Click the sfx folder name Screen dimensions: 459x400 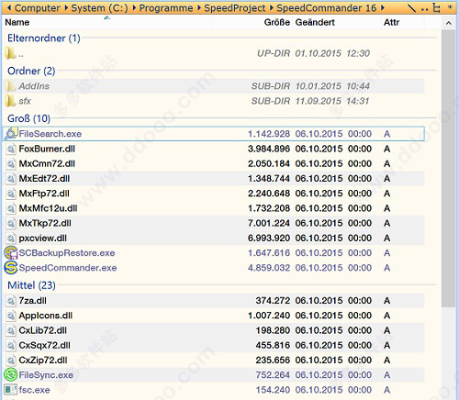pyautogui.click(x=25, y=101)
